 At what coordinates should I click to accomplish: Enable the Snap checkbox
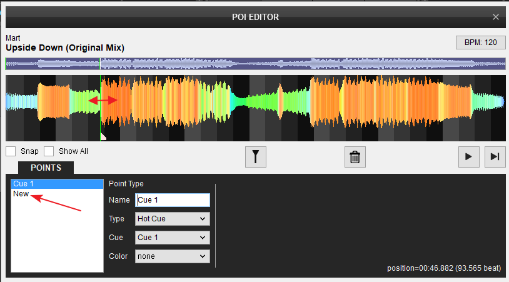pos(11,151)
